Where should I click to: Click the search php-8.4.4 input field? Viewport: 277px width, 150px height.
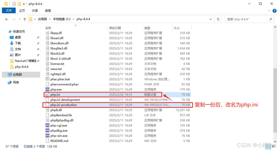tap(247, 19)
